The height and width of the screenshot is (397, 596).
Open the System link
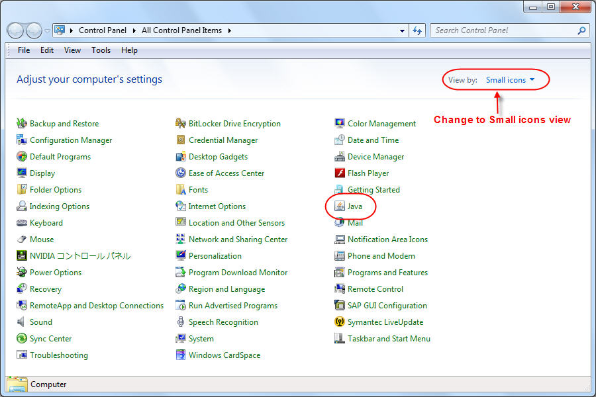coord(201,339)
